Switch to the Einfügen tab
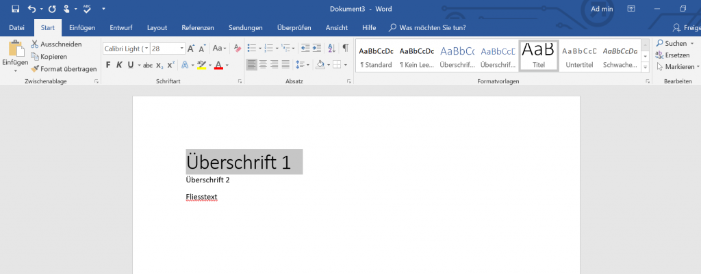701x274 pixels. (82, 28)
